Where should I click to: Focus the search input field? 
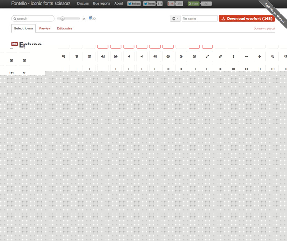(33, 19)
